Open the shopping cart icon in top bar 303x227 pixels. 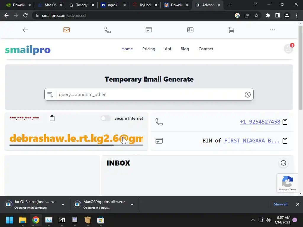(231, 30)
